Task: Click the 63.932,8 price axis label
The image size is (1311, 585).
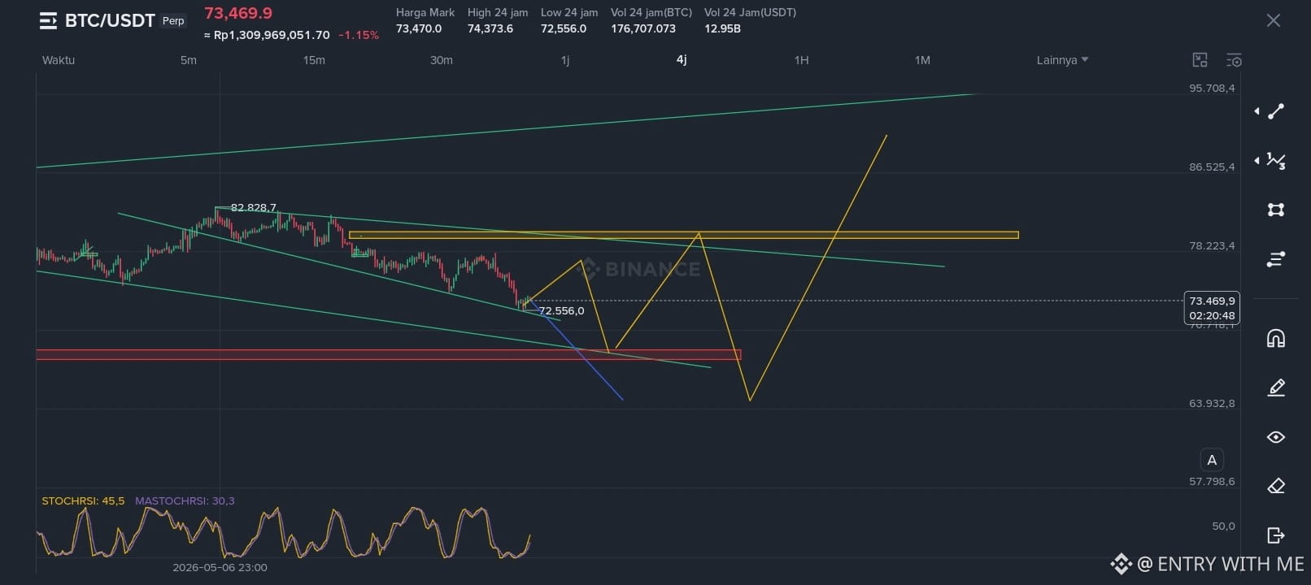Action: 1212,403
